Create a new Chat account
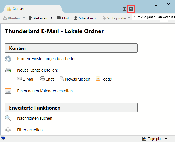Screen dimensions: 175x142 pyautogui.click(x=50, y=79)
